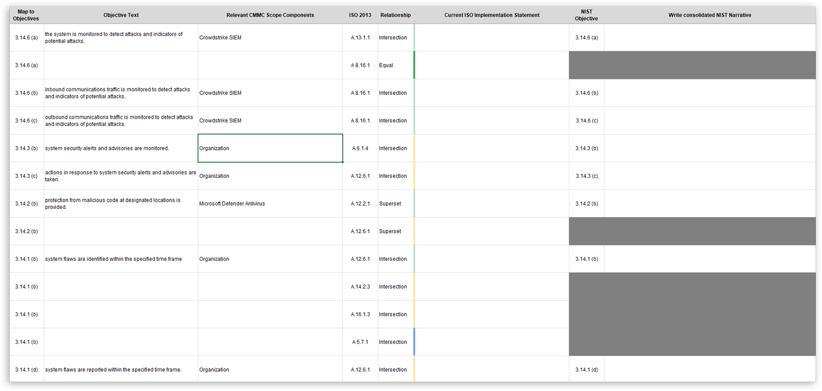Screen dimensions: 822x391
Task: Click 'system flaws are identified within the specified' cell
Action: (121, 259)
